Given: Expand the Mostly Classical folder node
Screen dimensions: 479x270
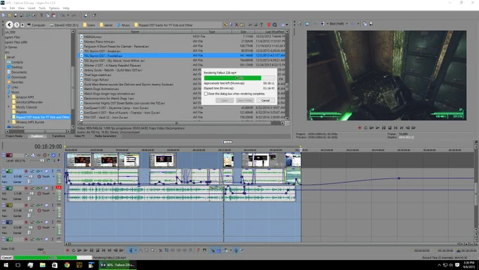Looking at the screenshot, I should (9, 107).
